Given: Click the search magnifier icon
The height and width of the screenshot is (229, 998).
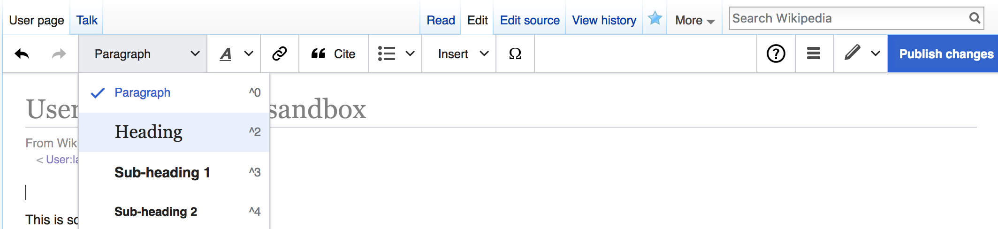Looking at the screenshot, I should coord(975,18).
